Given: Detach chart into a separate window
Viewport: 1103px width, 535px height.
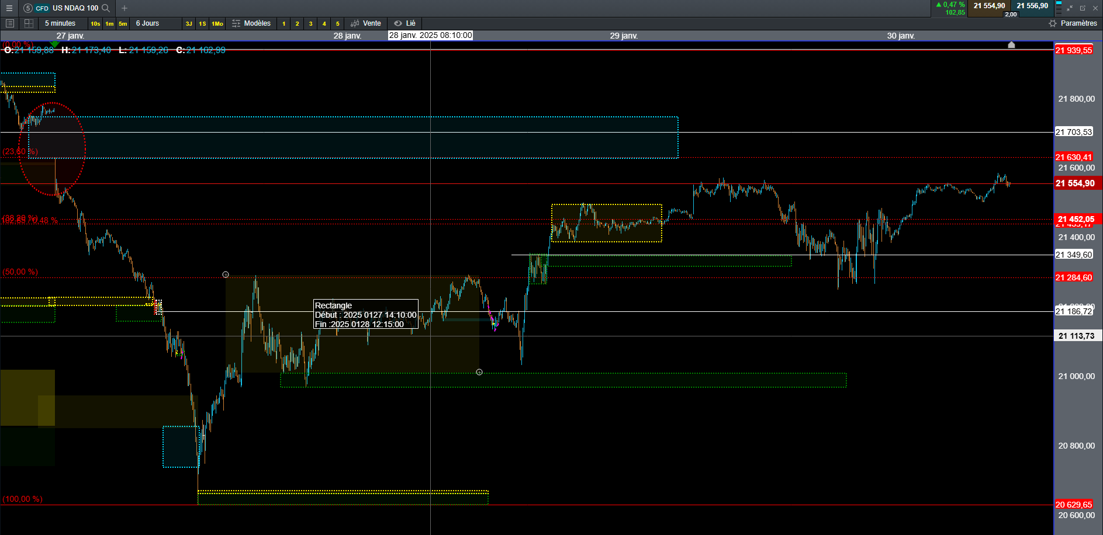Looking at the screenshot, I should pyautogui.click(x=1083, y=8).
